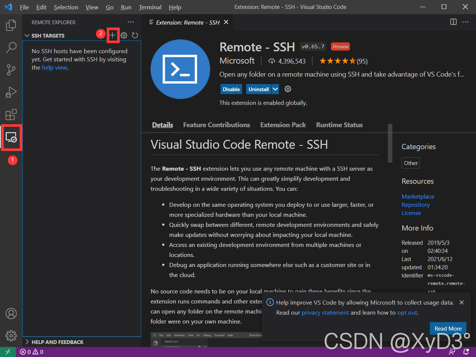This screenshot has width=476, height=357.
Task: Open the Run and Debug view
Action: point(11,92)
